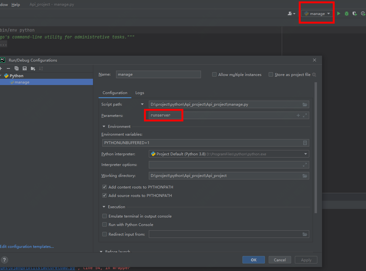
Task: Save configuration with the floppy disk icon
Action: click(25, 68)
